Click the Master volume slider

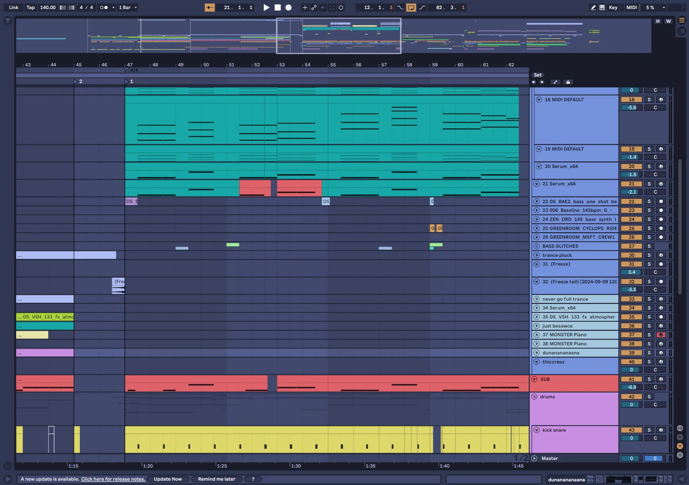coord(631,458)
